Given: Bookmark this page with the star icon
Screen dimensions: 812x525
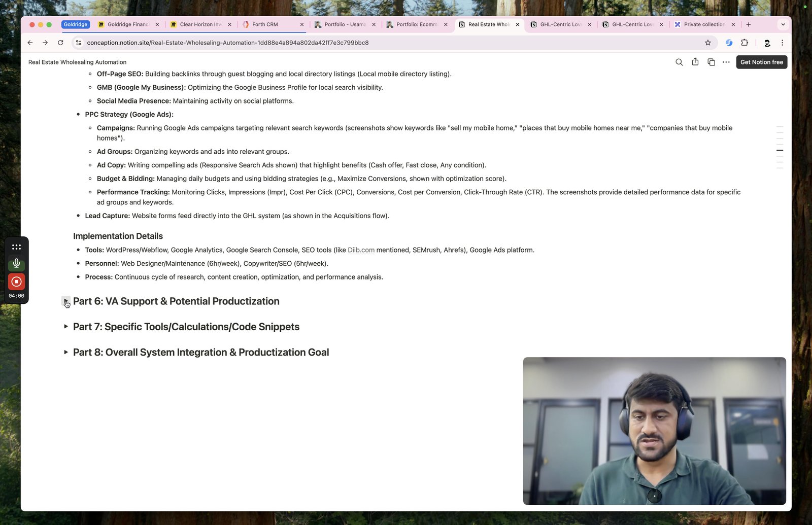Looking at the screenshot, I should (708, 43).
